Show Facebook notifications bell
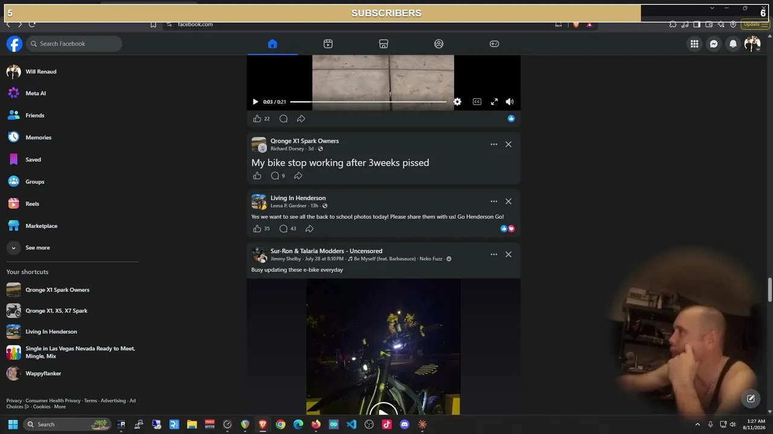This screenshot has height=434, width=773. (733, 43)
